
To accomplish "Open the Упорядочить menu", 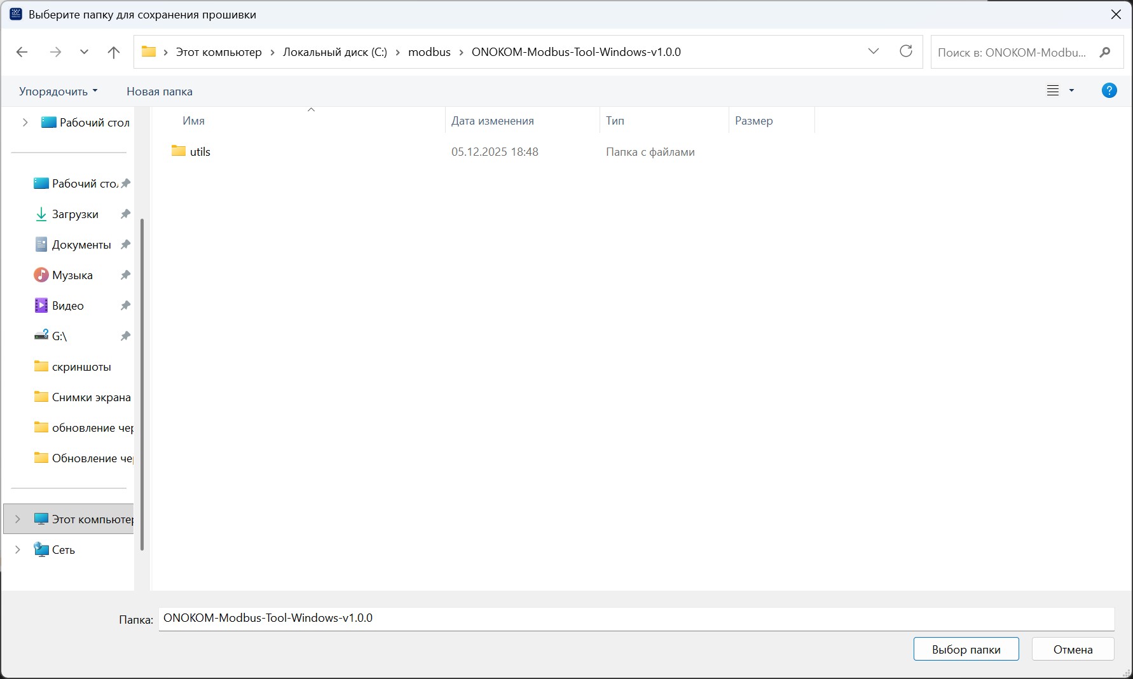I will 58,92.
